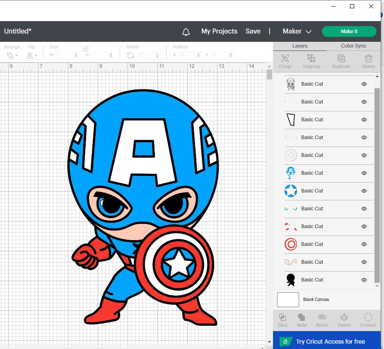
Task: Select the Flatten tool
Action: pos(344,317)
